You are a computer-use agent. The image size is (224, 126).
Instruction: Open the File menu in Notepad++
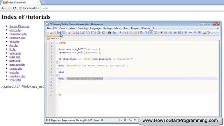tap(49, 28)
